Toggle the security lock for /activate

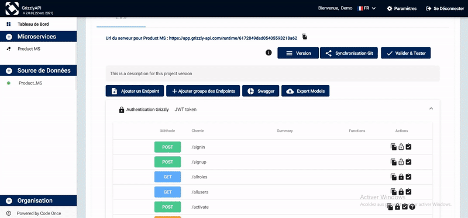[x=397, y=207]
